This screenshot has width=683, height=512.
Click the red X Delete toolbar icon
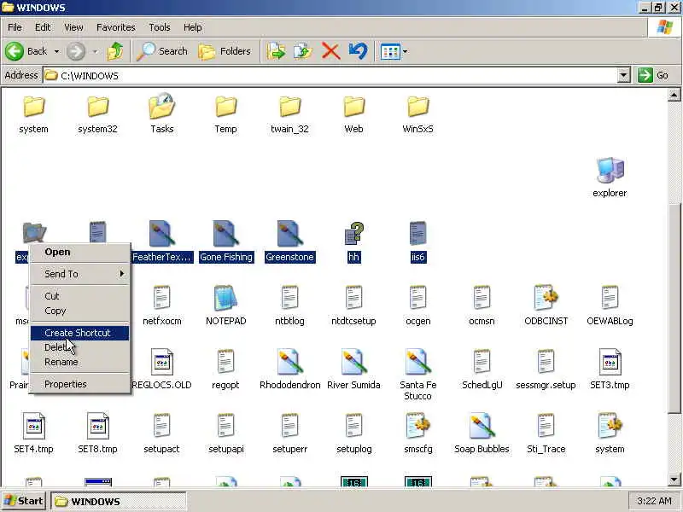(330, 51)
